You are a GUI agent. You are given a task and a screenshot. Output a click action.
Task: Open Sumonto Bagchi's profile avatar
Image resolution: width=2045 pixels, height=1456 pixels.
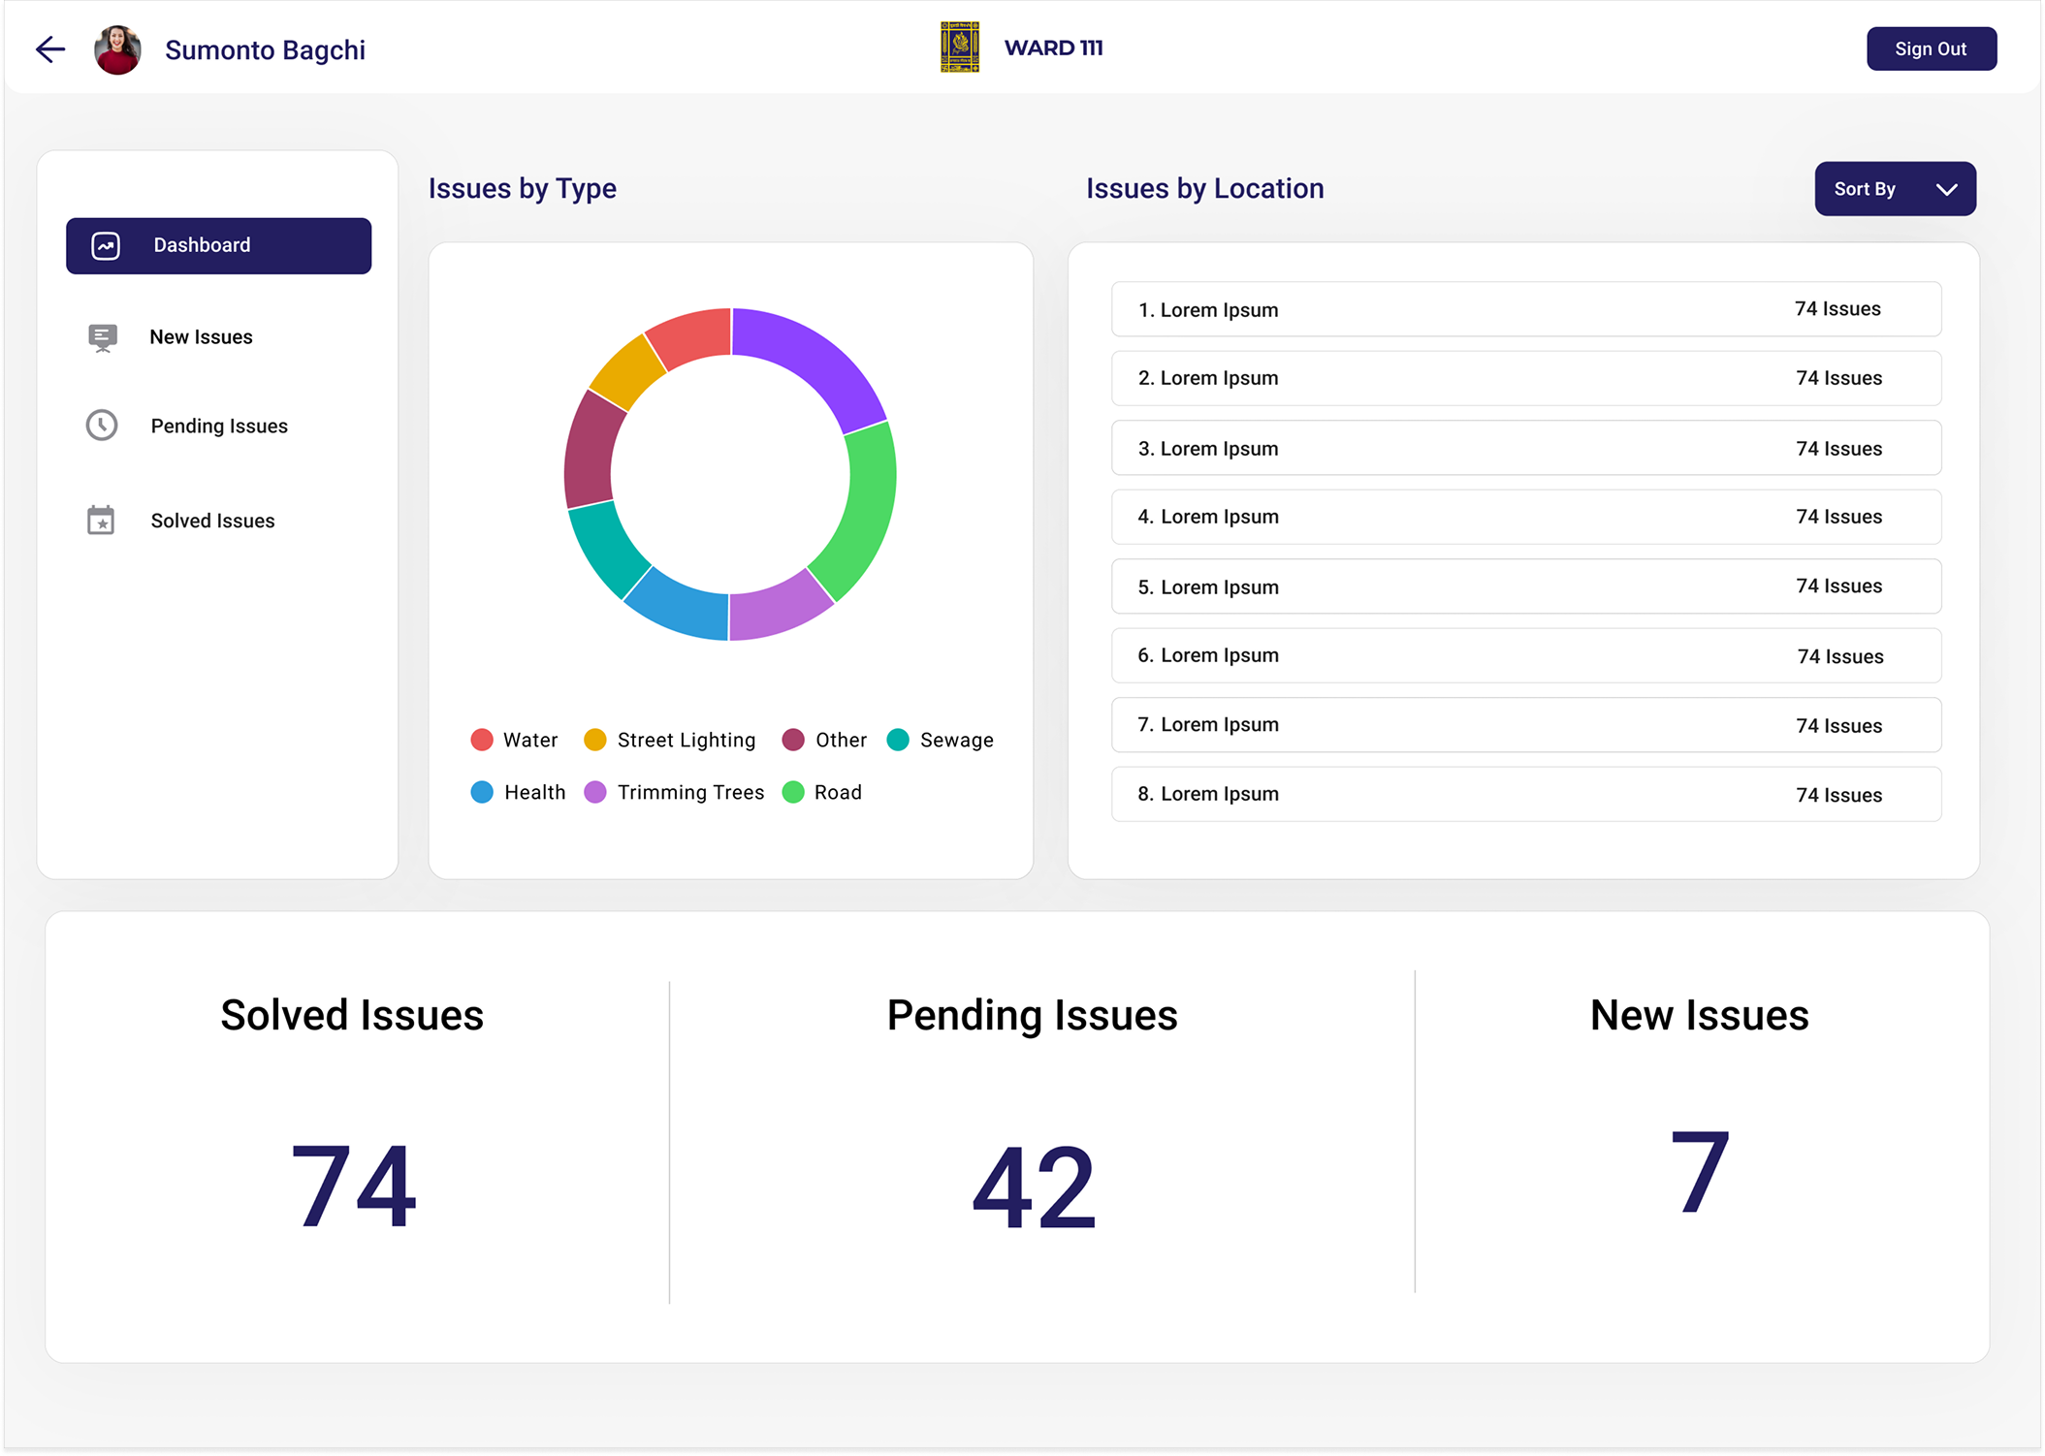(x=117, y=49)
